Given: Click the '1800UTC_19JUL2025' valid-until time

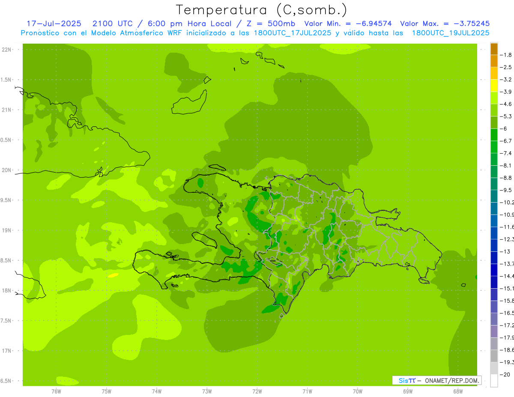Looking at the screenshot, I should (x=451, y=33).
